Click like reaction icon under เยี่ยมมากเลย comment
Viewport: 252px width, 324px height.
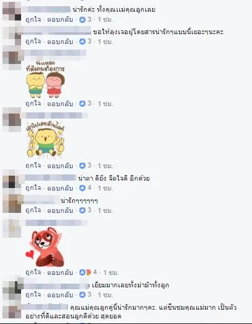pyautogui.click(x=83, y=295)
